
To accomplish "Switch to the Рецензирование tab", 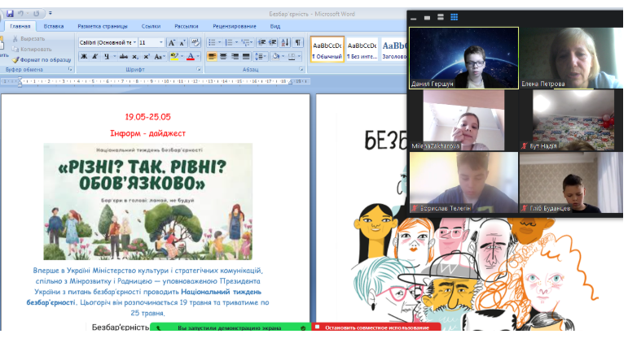I will (235, 26).
